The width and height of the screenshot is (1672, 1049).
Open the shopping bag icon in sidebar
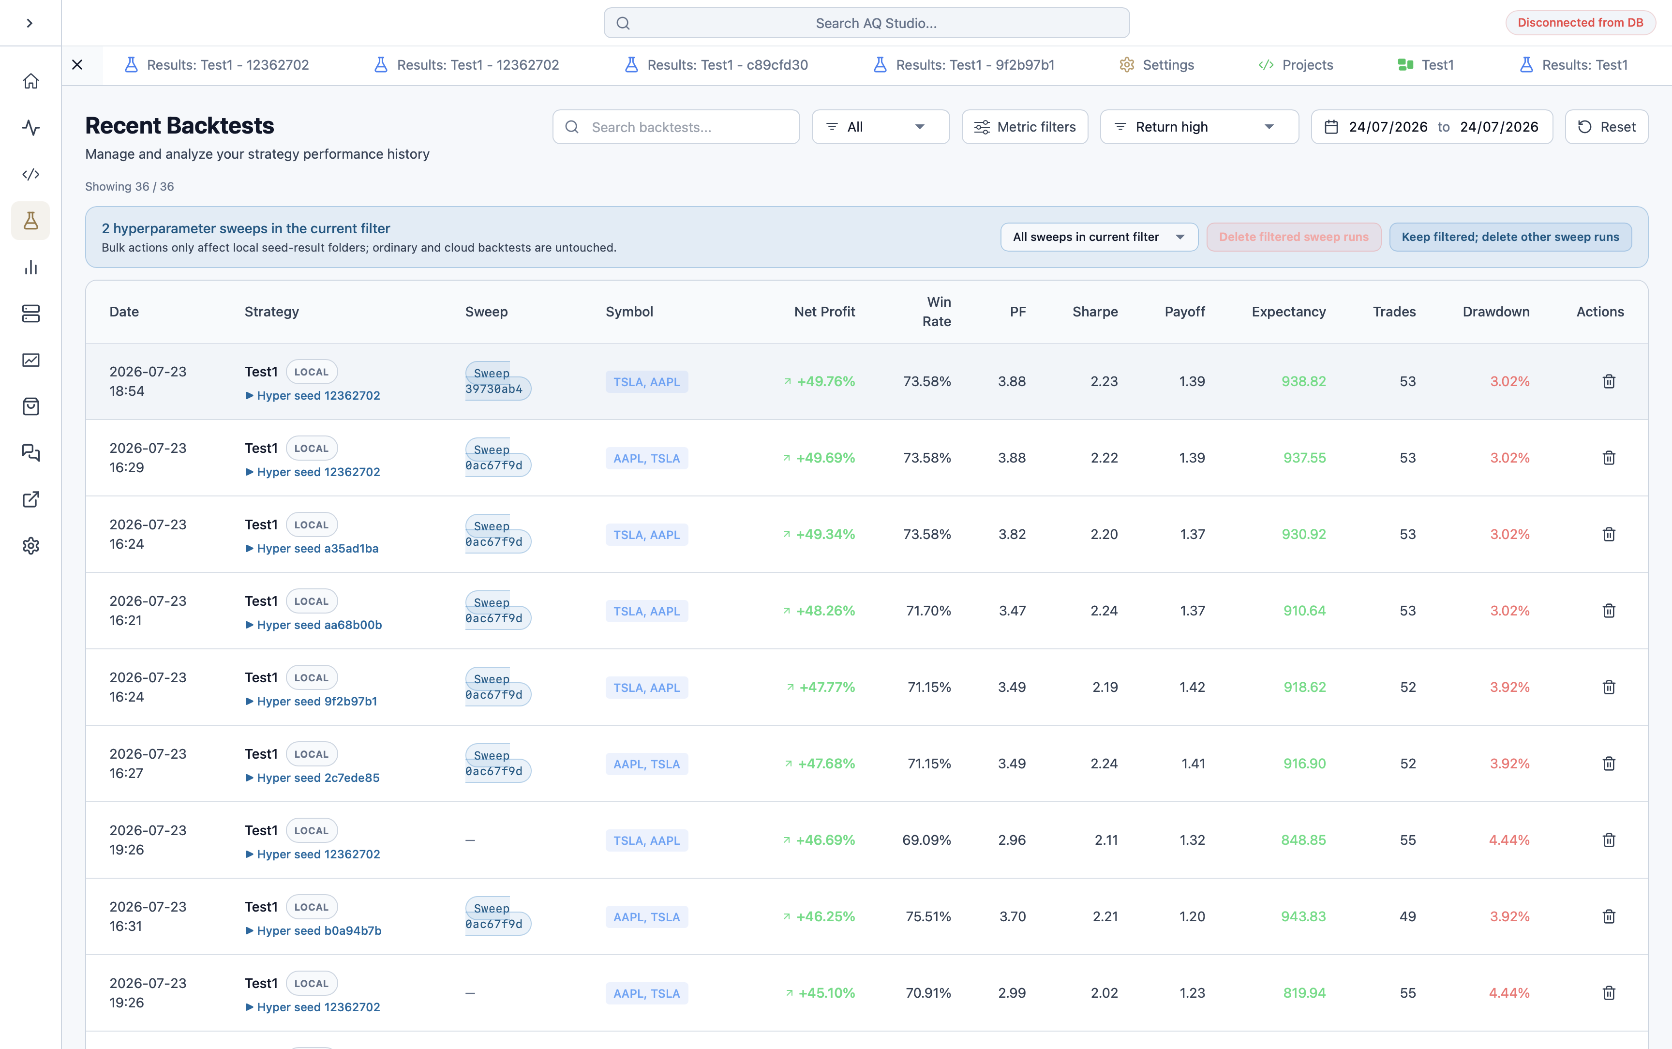(x=30, y=406)
